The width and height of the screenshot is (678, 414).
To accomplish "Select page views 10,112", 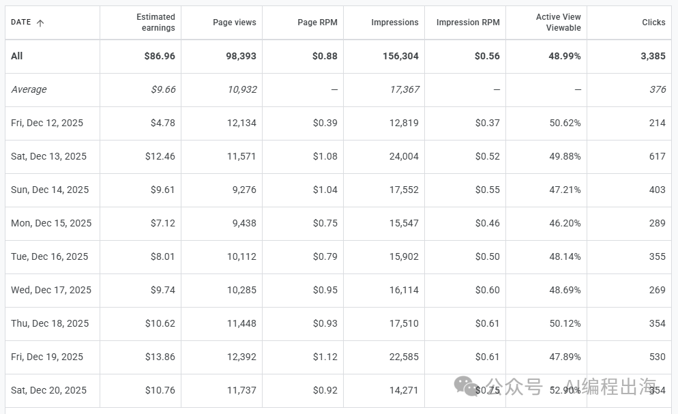I will (241, 256).
